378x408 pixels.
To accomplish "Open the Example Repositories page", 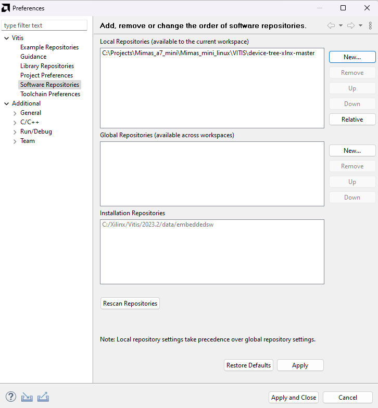I will [49, 47].
